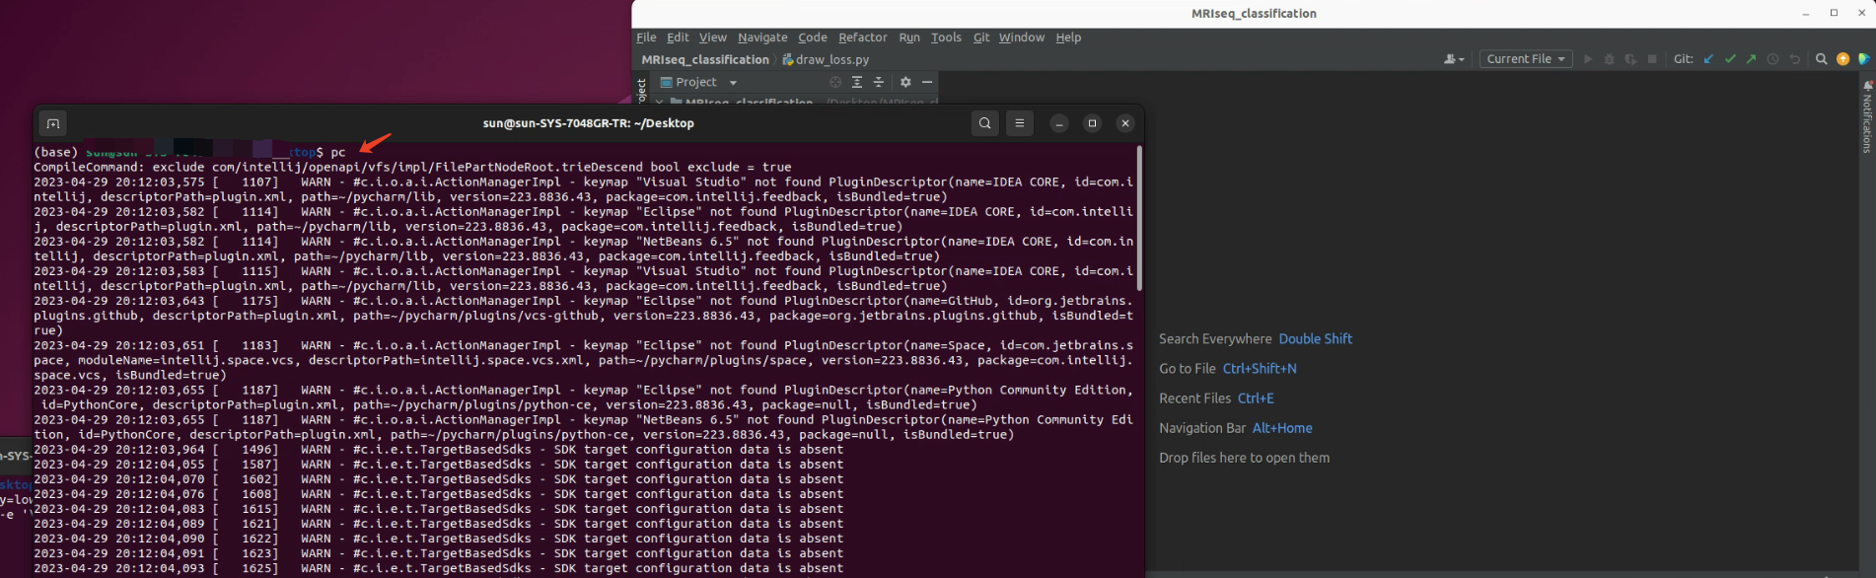Click the Git push arrow icon
This screenshot has width=1876, height=578.
pyautogui.click(x=1751, y=59)
